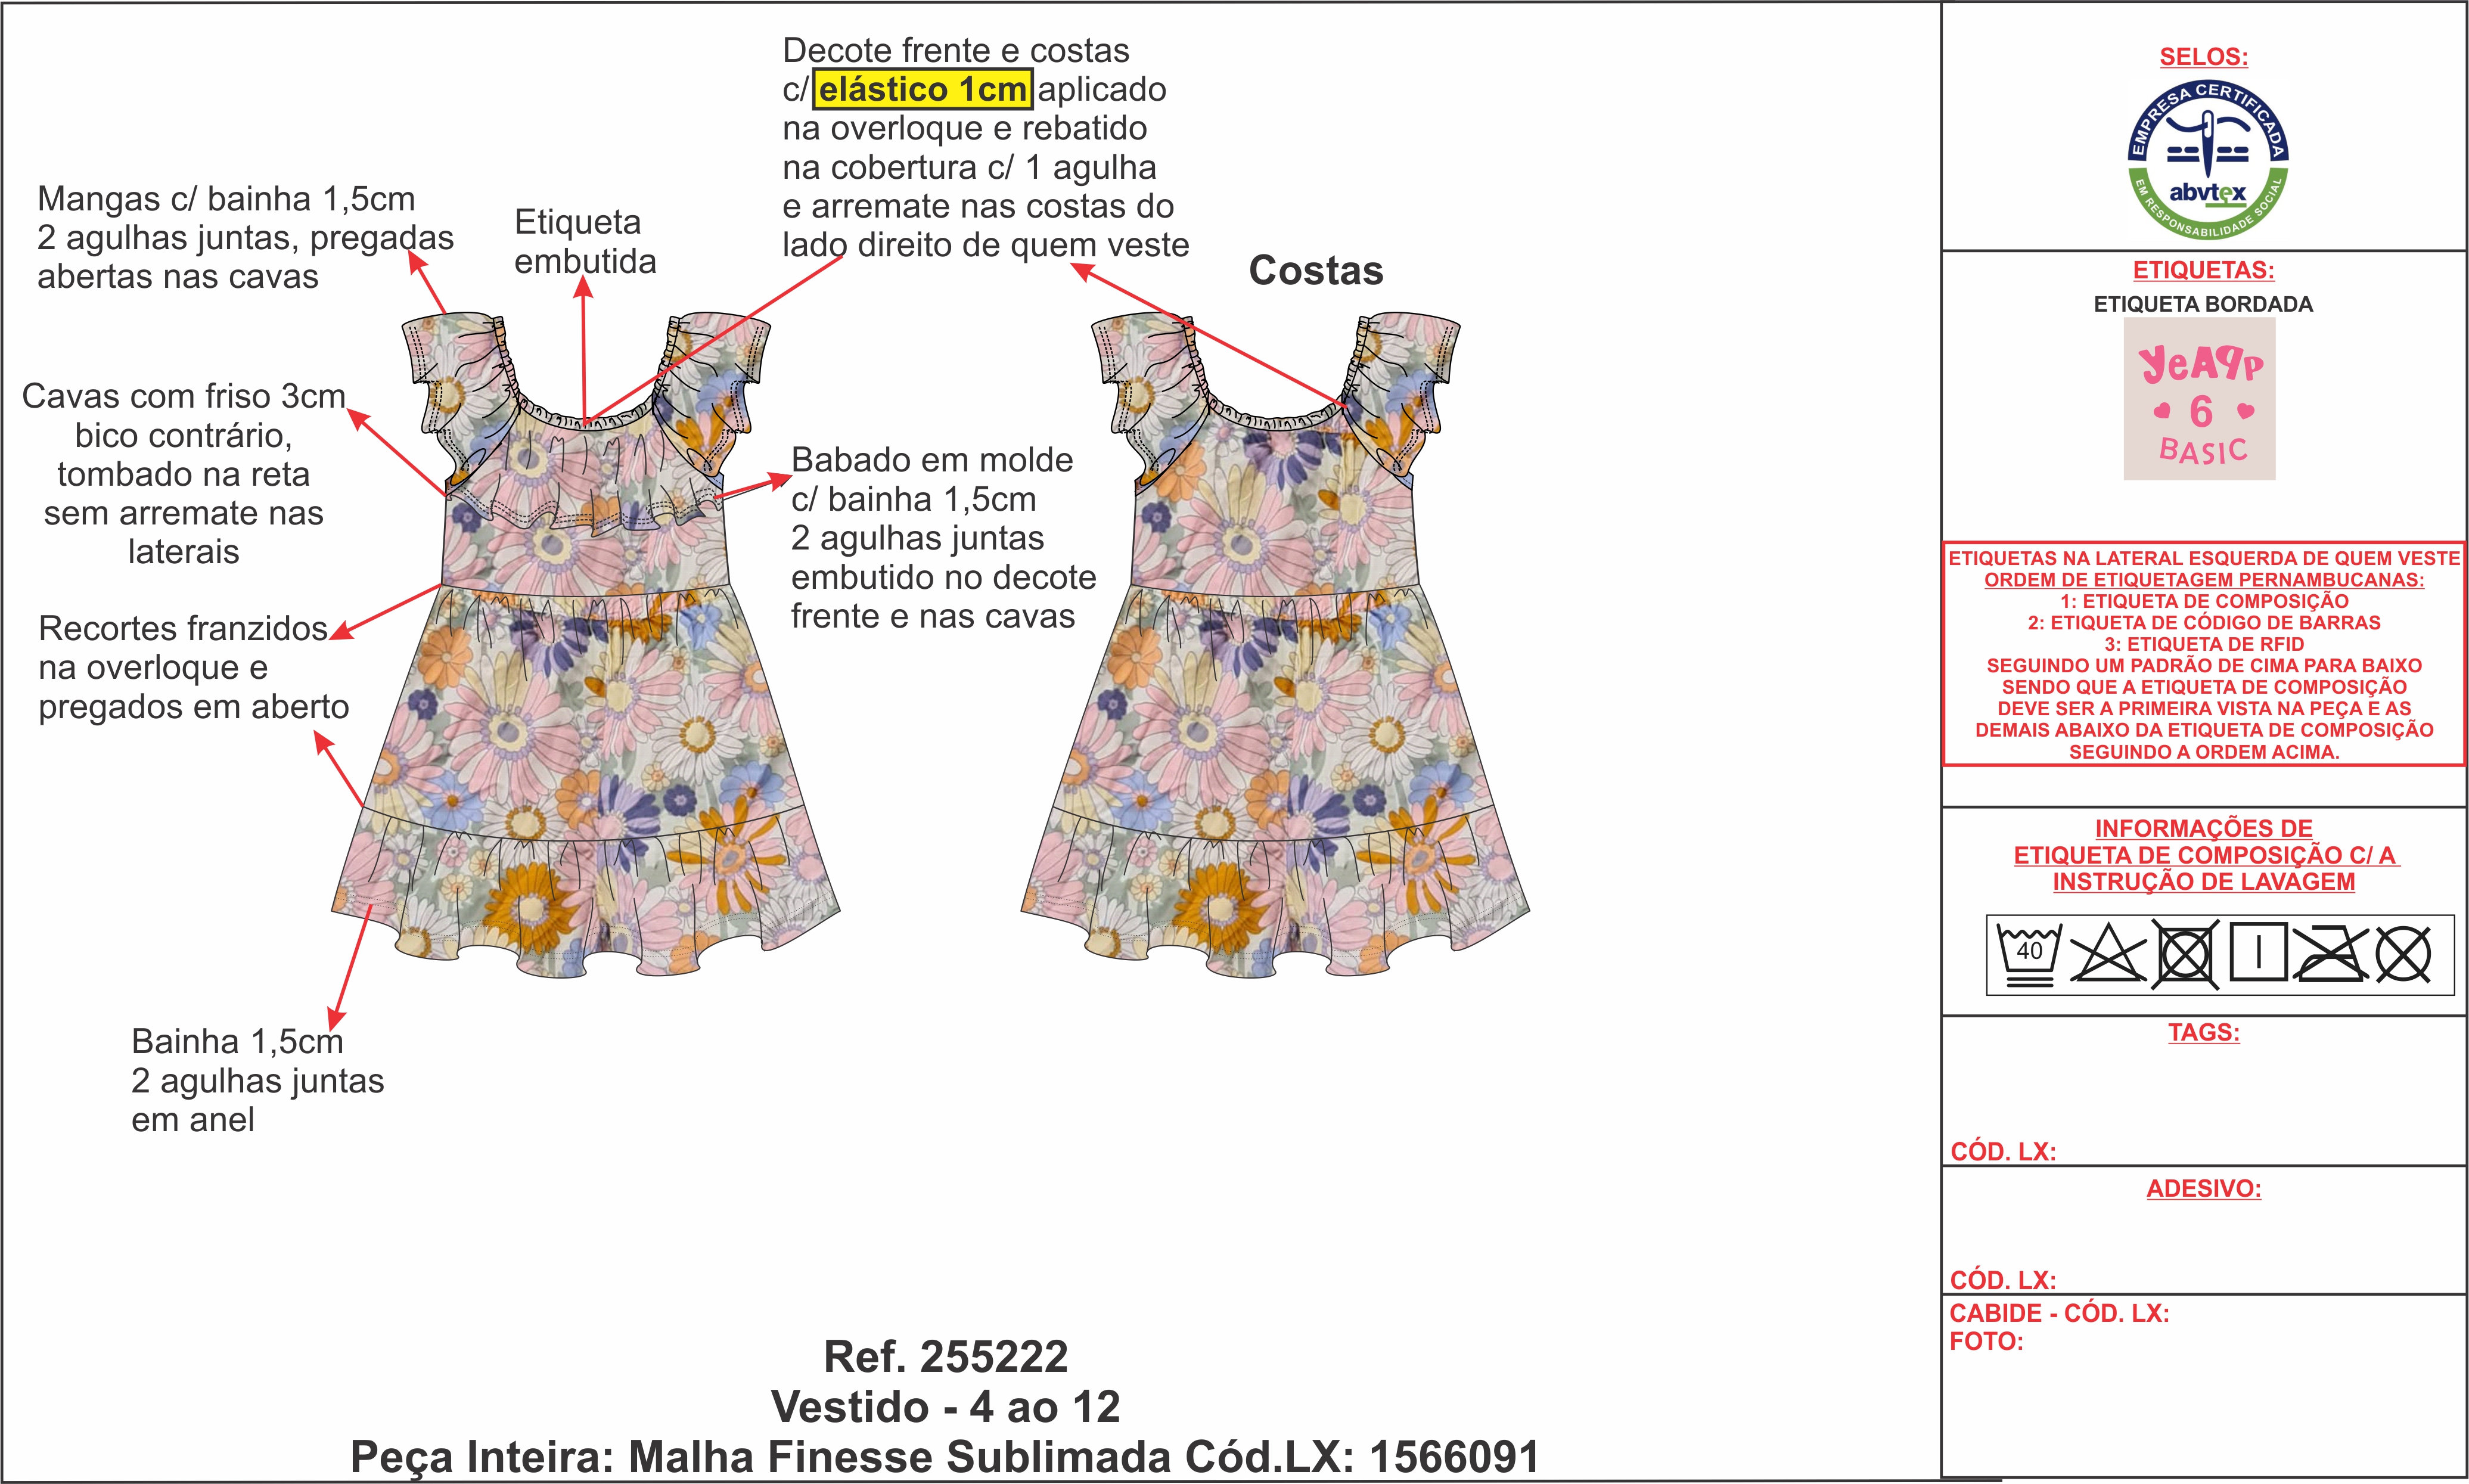This screenshot has height=1484, width=2469.
Task: Click the red-bordered label order instructions box
Action: click(x=2203, y=654)
